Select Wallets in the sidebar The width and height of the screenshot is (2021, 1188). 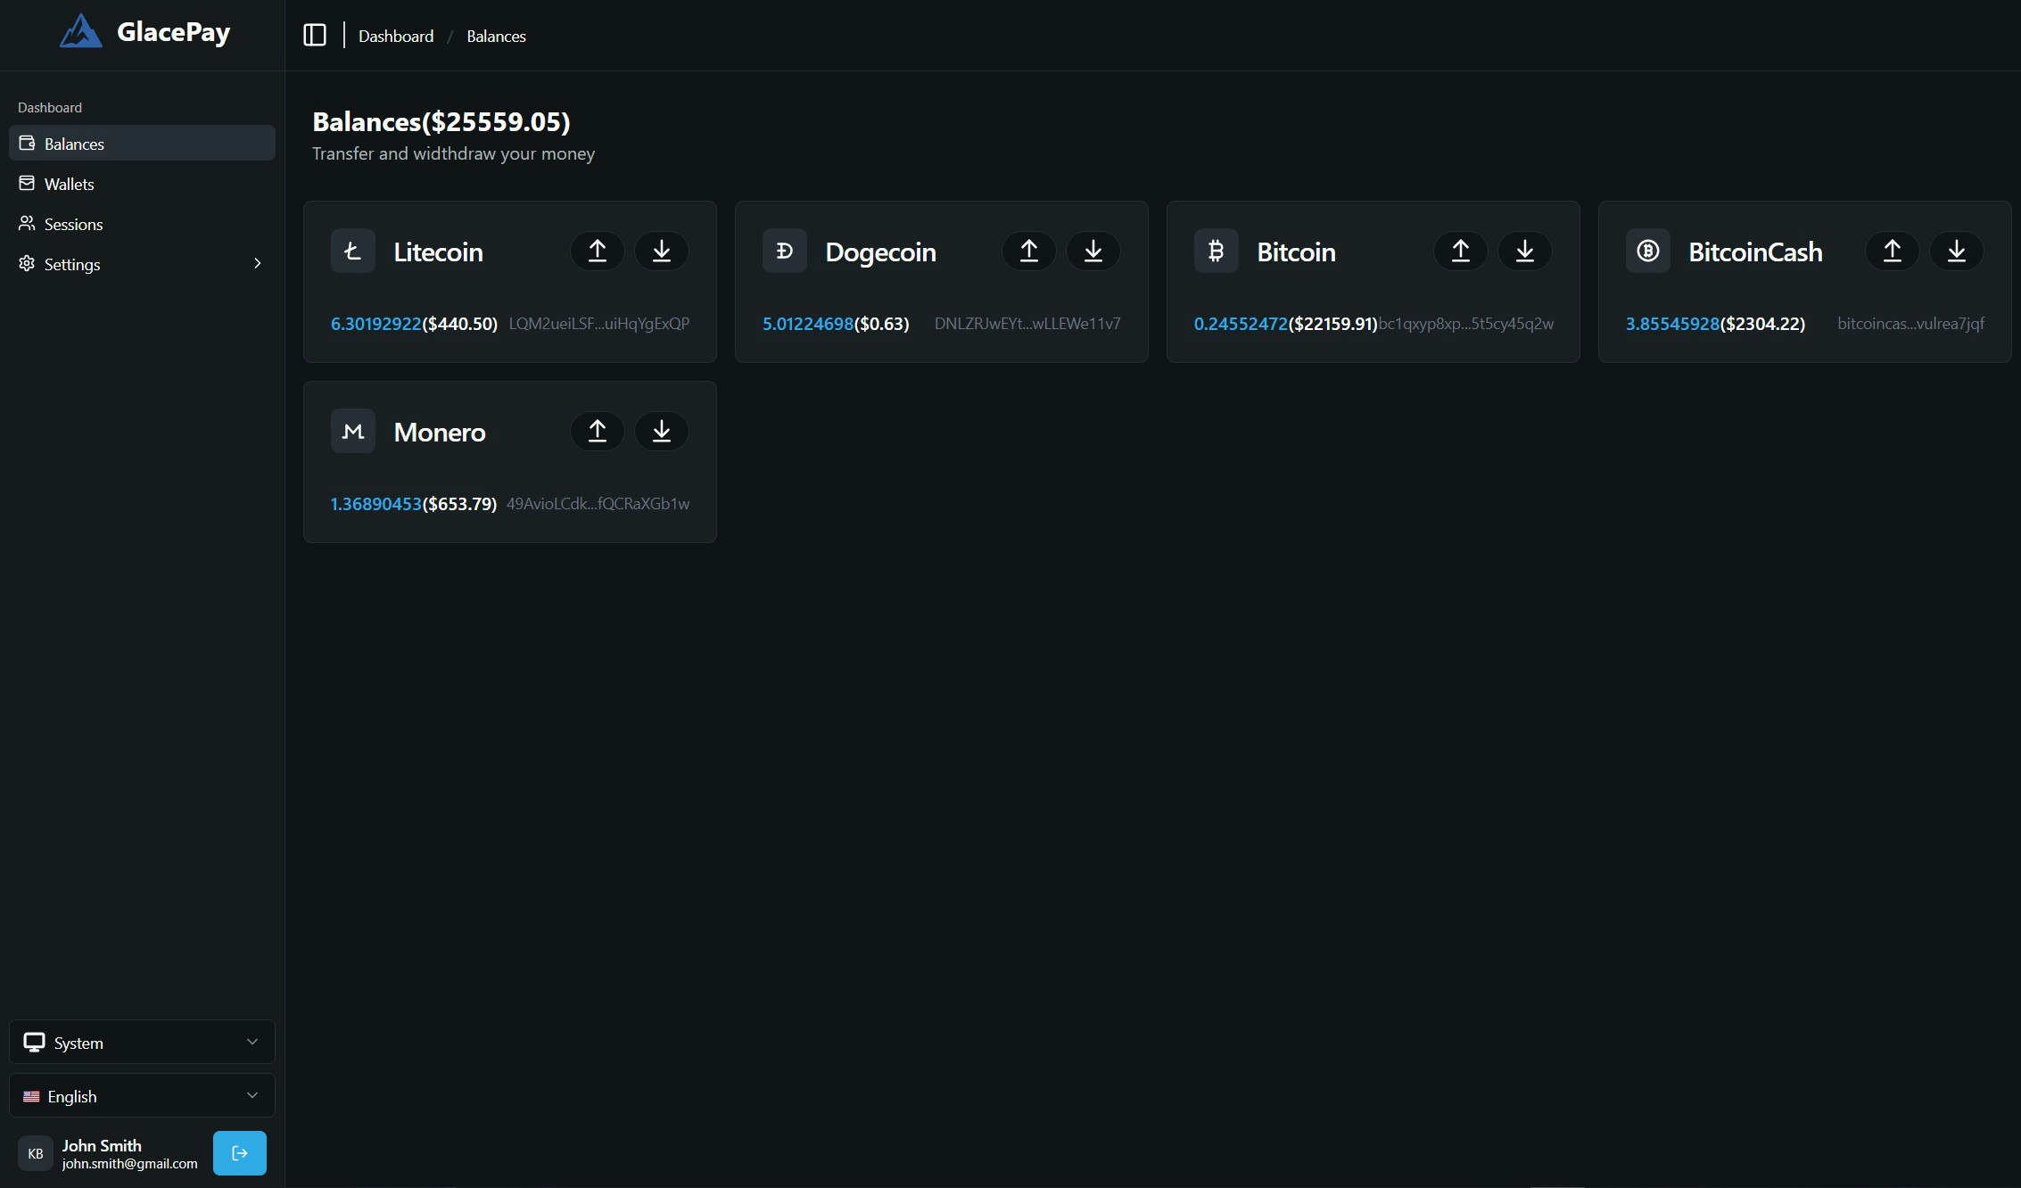pyautogui.click(x=141, y=184)
